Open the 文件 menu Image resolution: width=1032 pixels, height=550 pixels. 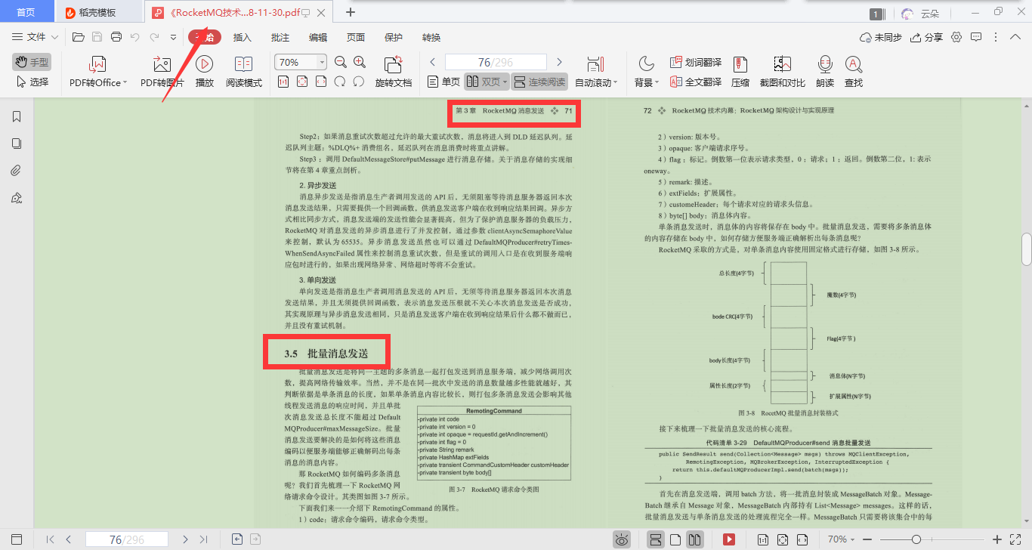tap(35, 37)
